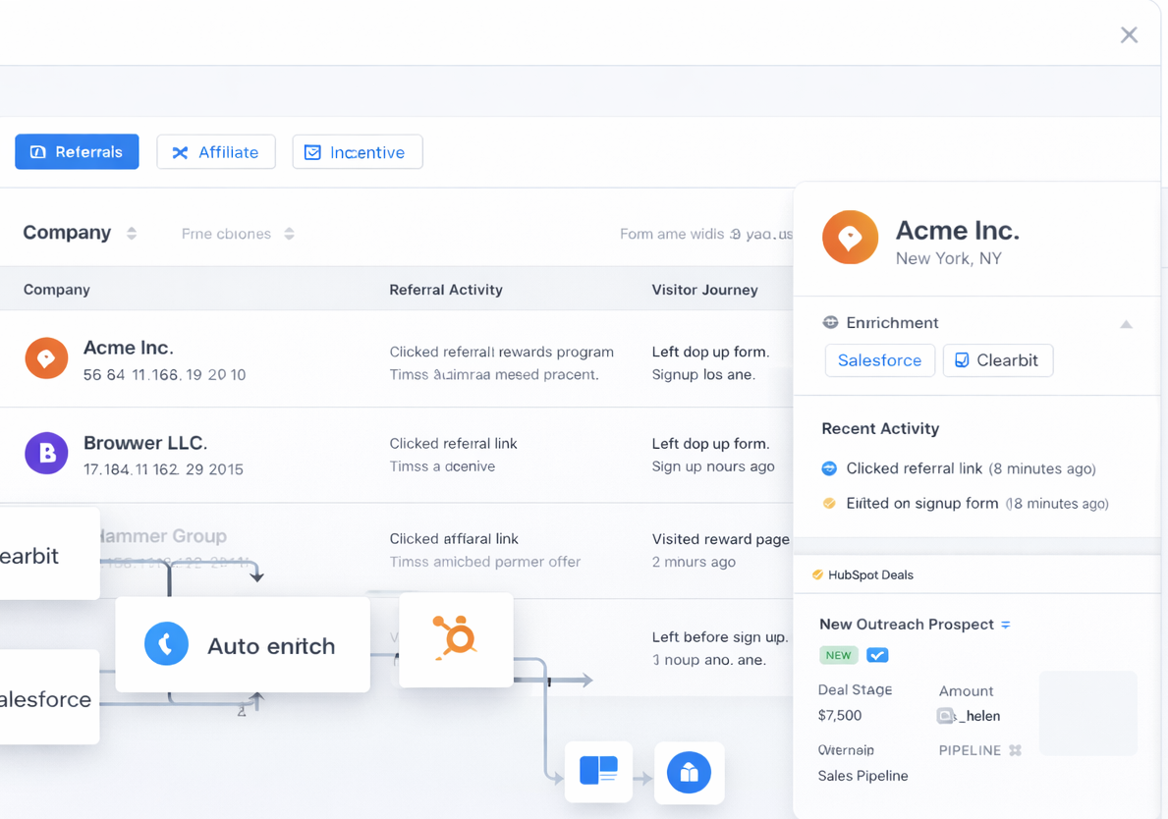Click the large Acme Inc. logo in details panel
Viewport: 1168px width, 819px height.
[850, 237]
